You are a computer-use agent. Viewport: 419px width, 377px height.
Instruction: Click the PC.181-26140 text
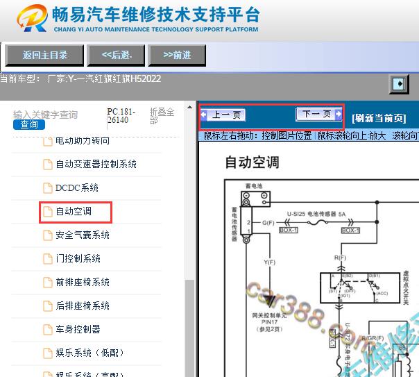[121, 115]
